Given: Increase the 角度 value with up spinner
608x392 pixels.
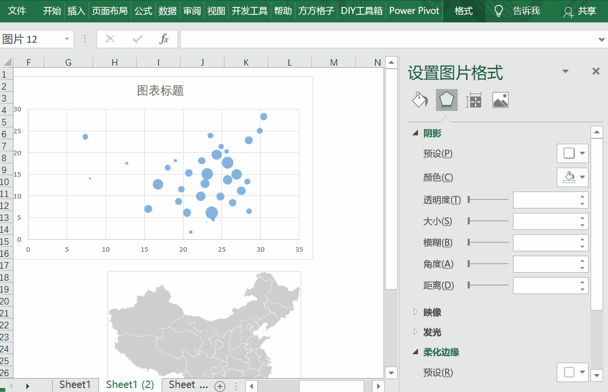Looking at the screenshot, I should coord(583,260).
